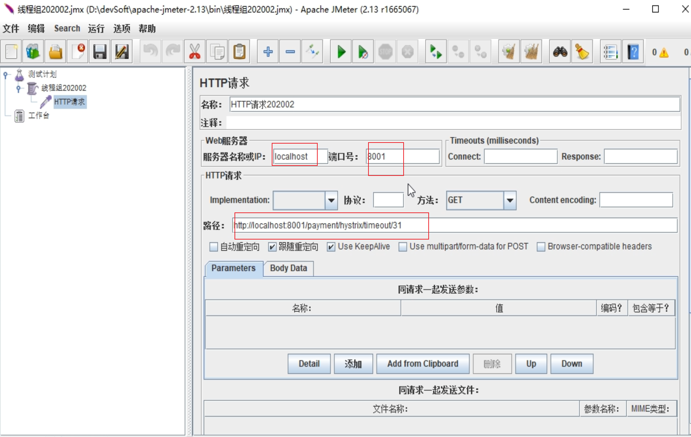The image size is (691, 437).
Task: Click the Stop test icon
Action: coord(385,52)
